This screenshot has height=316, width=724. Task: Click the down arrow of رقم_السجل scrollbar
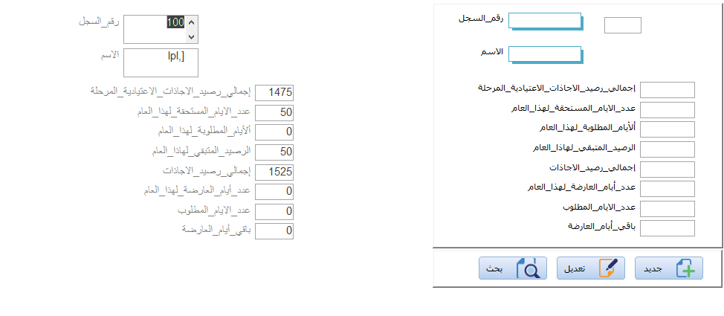[x=192, y=36]
